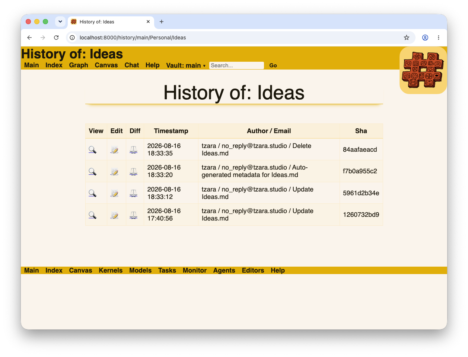Open Help in the footer navigation
This screenshot has height=357, width=468.
pyautogui.click(x=278, y=270)
